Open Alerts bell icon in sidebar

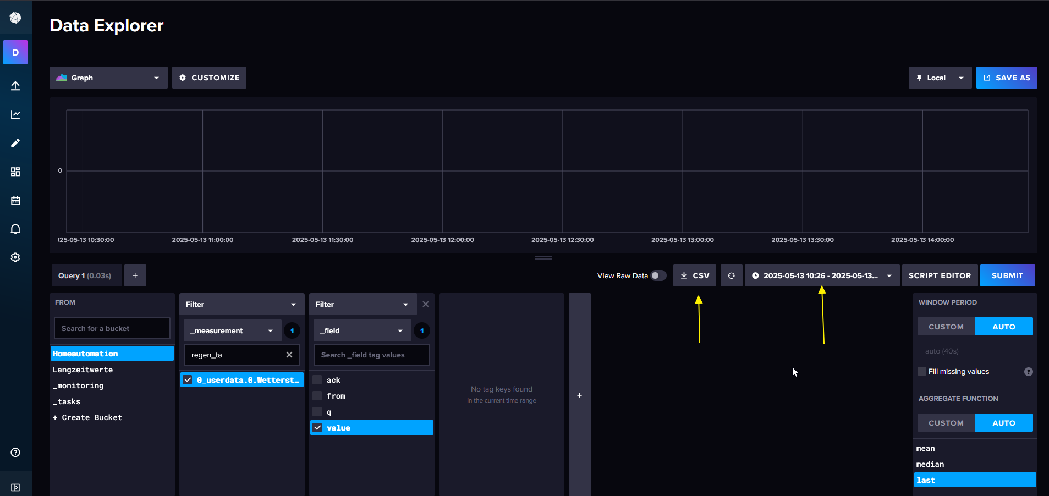coord(15,229)
